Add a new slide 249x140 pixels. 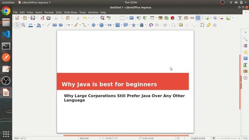coord(207,18)
